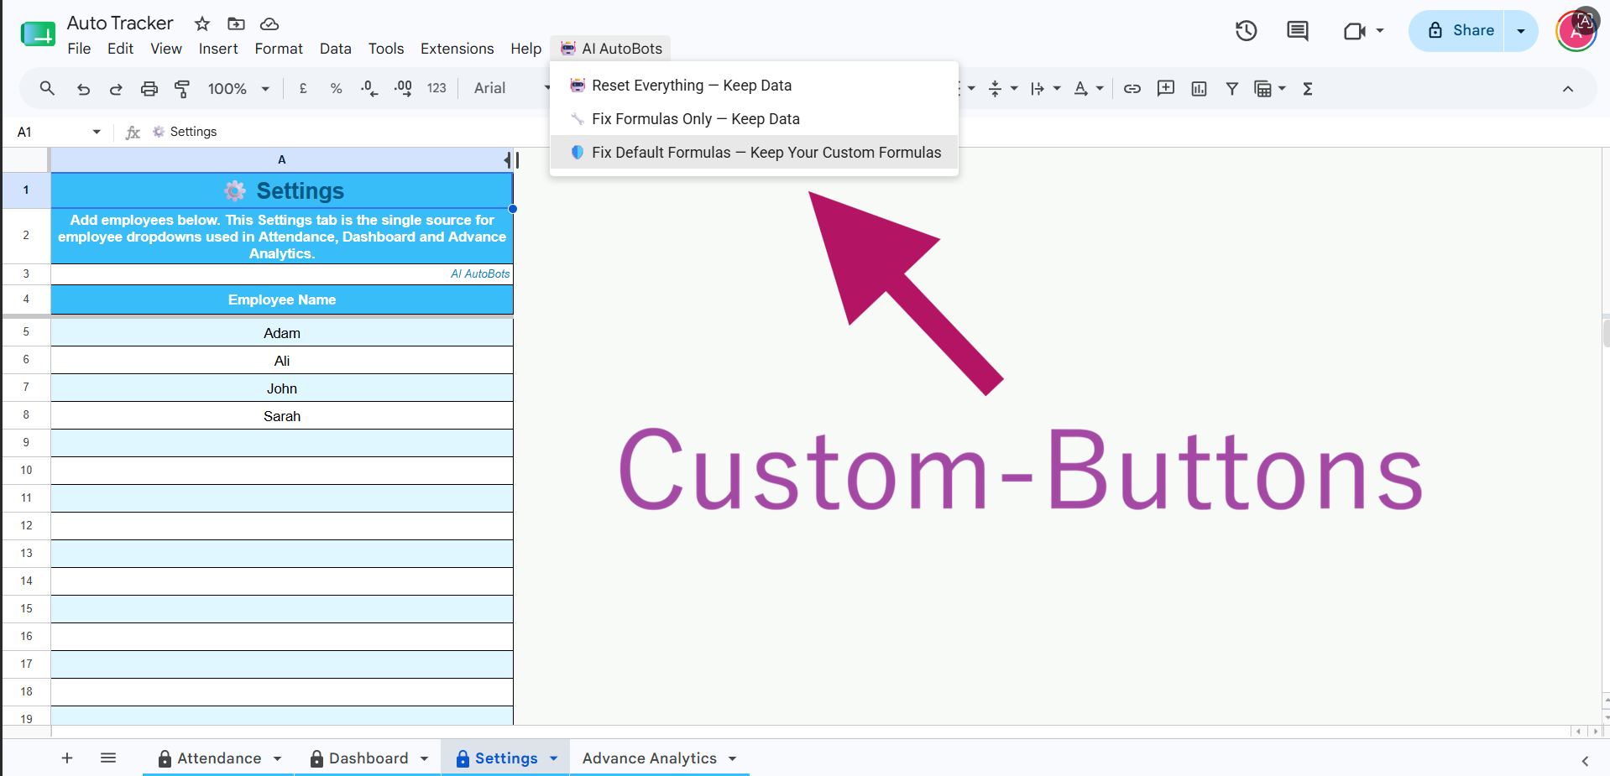Screen dimensions: 1610x776
Task: Open the View menu
Action: 166,49
